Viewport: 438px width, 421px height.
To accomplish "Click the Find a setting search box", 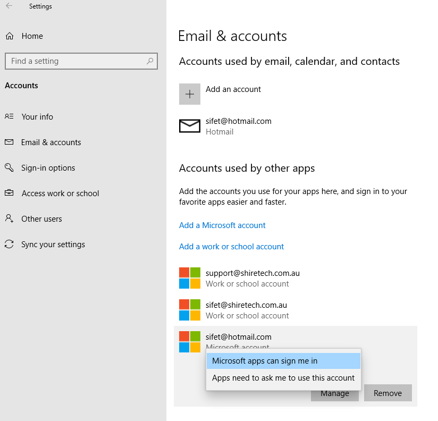I will coord(81,61).
